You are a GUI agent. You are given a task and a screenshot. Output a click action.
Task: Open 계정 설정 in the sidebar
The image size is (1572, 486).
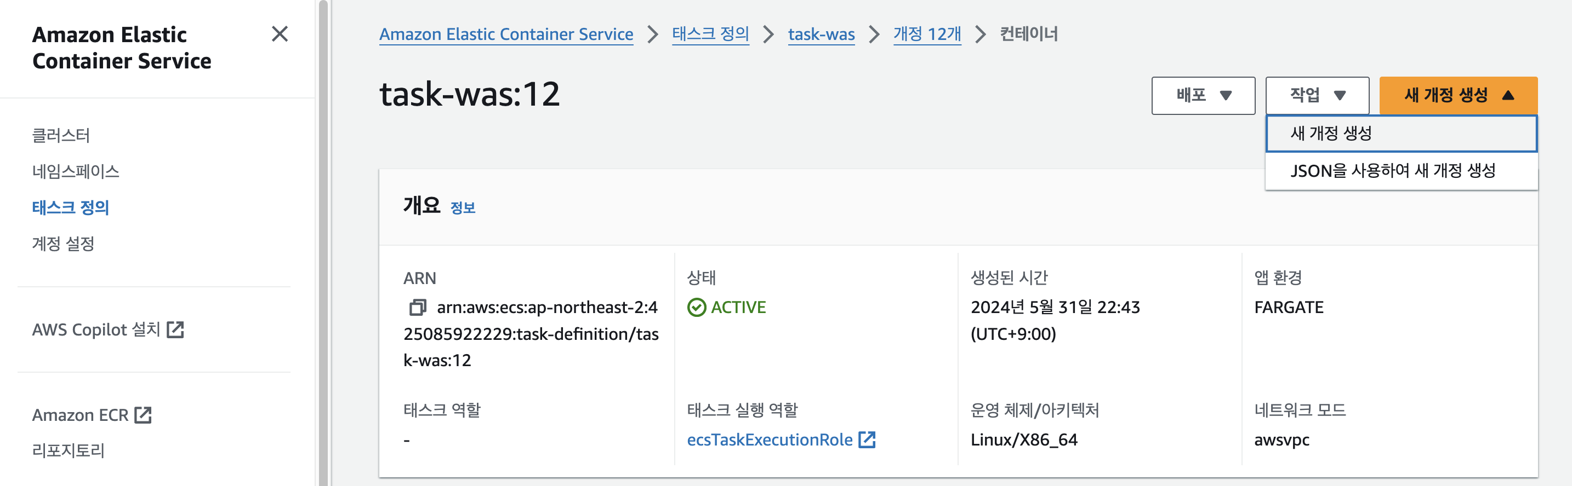64,244
